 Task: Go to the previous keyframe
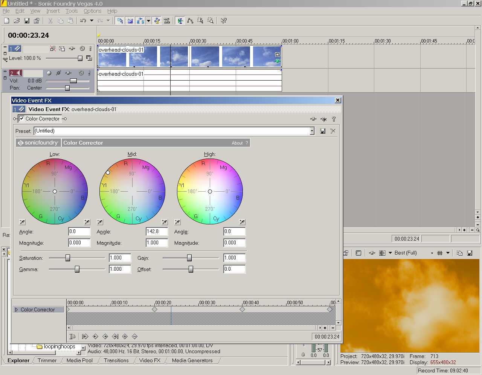pos(95,337)
